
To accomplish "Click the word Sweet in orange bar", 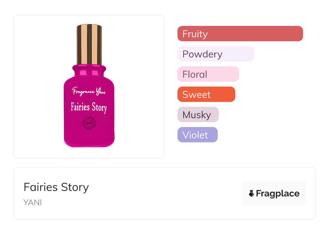I will click(x=196, y=95).
